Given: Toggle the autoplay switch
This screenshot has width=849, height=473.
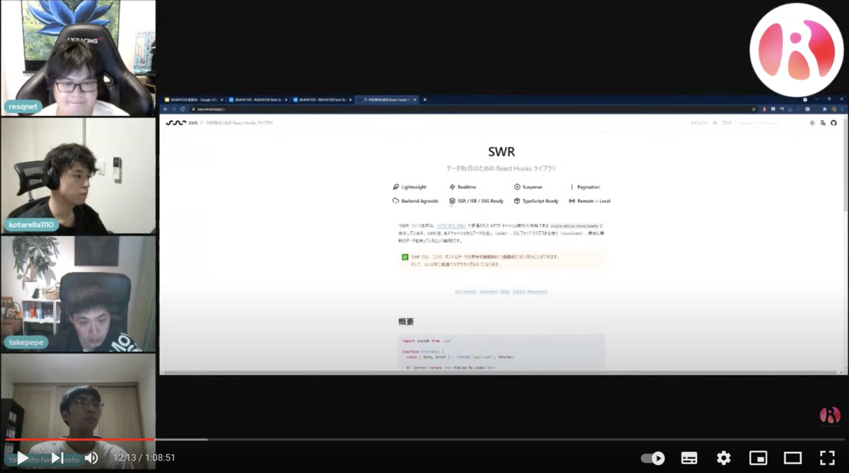Looking at the screenshot, I should coord(652,458).
